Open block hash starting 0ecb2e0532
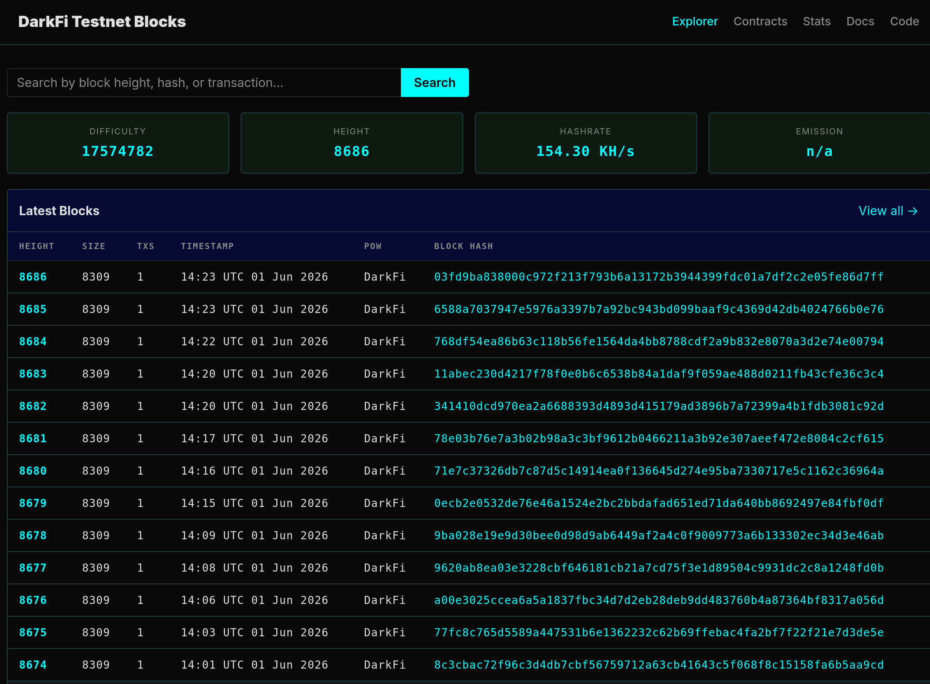Image resolution: width=930 pixels, height=684 pixels. 659,503
